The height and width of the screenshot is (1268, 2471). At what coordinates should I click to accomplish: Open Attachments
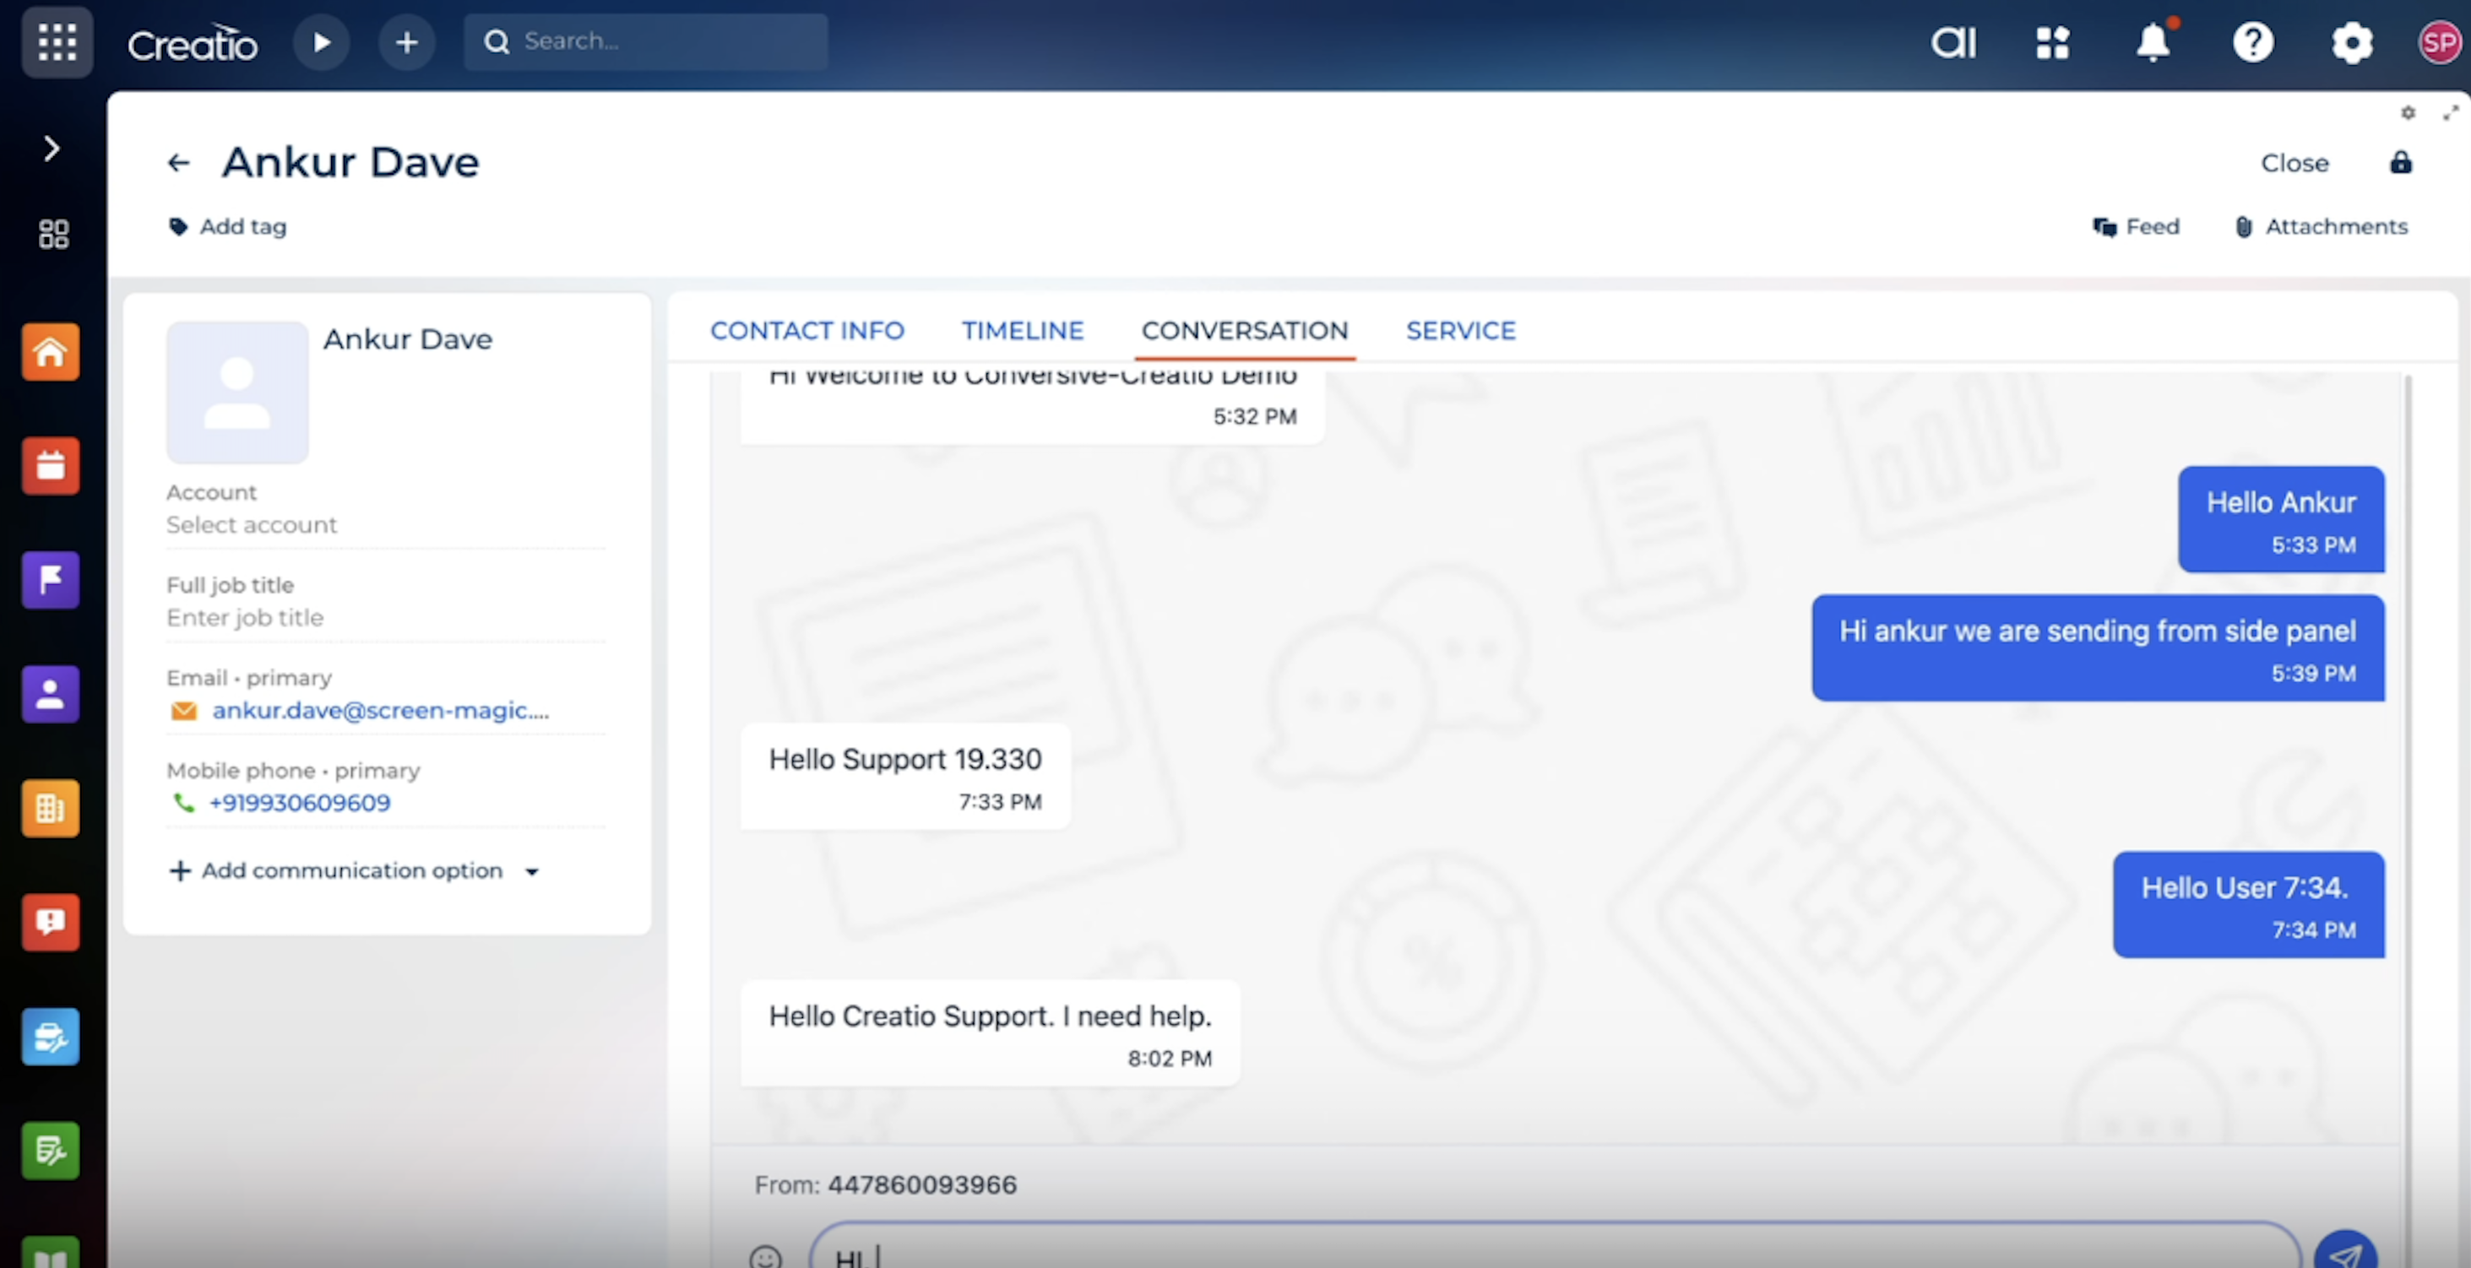[x=2322, y=226]
